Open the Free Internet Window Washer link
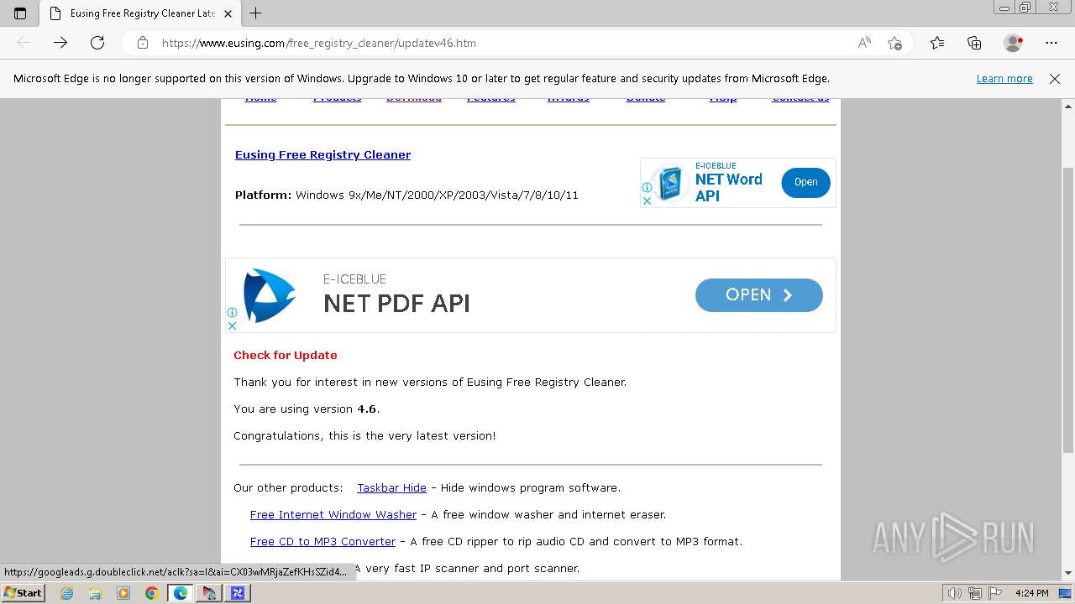Image resolution: width=1075 pixels, height=604 pixels. pyautogui.click(x=333, y=514)
